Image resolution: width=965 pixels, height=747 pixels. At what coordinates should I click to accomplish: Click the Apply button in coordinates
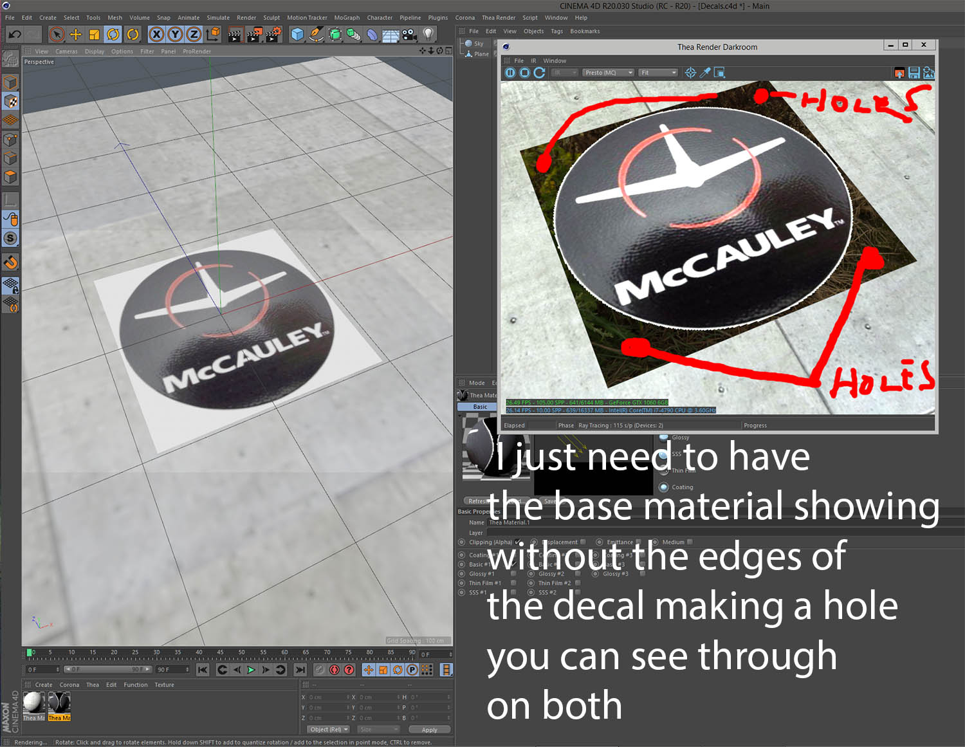click(429, 730)
